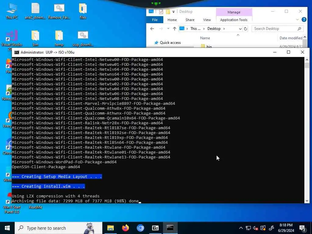Go up one folder level in Explorer
This screenshot has height=234, width=312.
coord(175,29)
